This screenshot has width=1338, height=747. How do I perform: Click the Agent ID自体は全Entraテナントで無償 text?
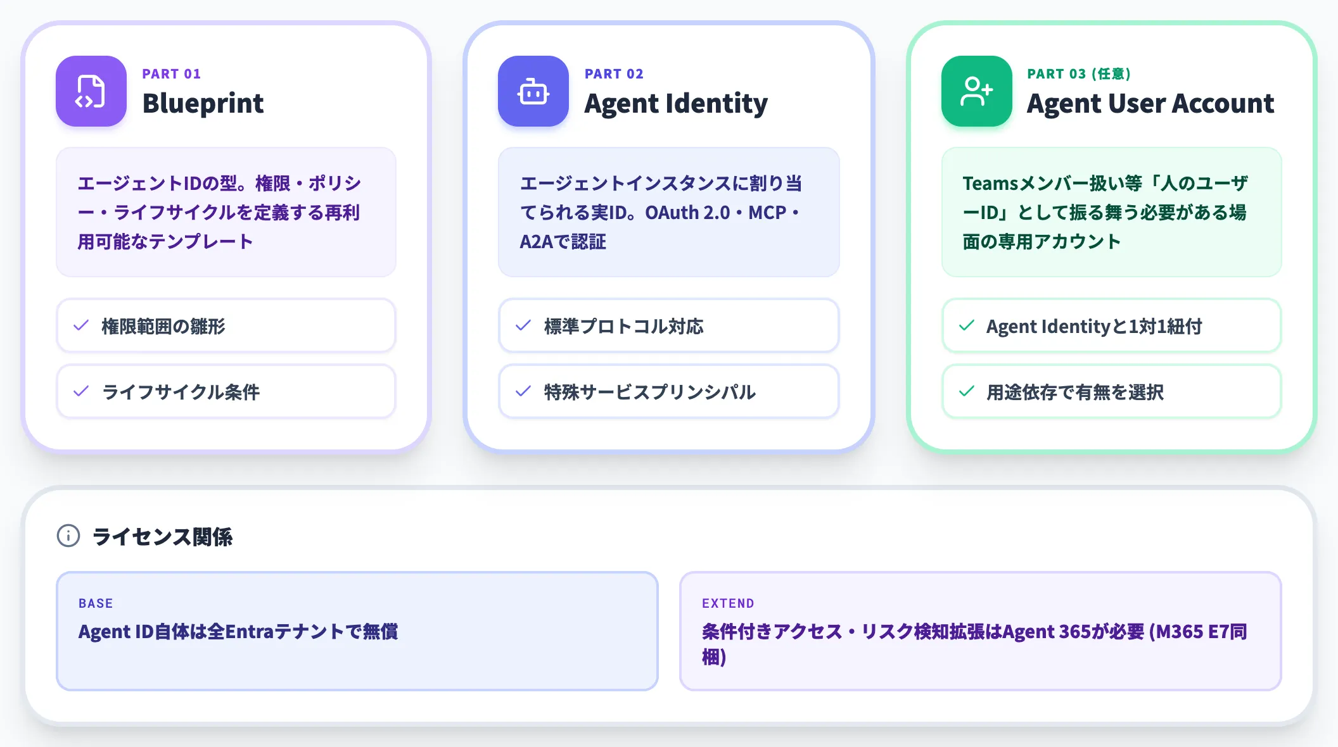pyautogui.click(x=238, y=631)
